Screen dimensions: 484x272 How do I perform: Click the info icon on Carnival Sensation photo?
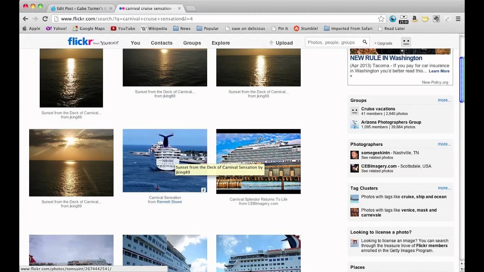[x=203, y=190]
